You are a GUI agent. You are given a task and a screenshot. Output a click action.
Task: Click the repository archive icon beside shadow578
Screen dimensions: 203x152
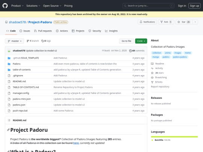point(6,22)
